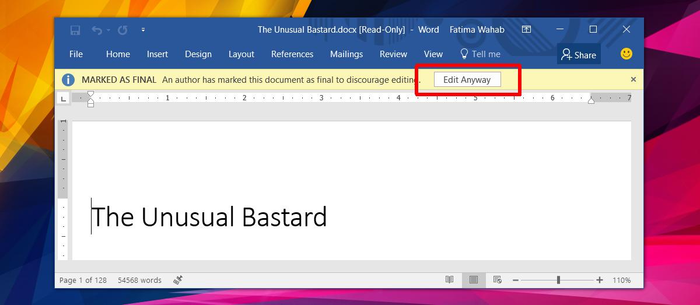Open the File menu tab
The image size is (700, 305).
tap(76, 54)
